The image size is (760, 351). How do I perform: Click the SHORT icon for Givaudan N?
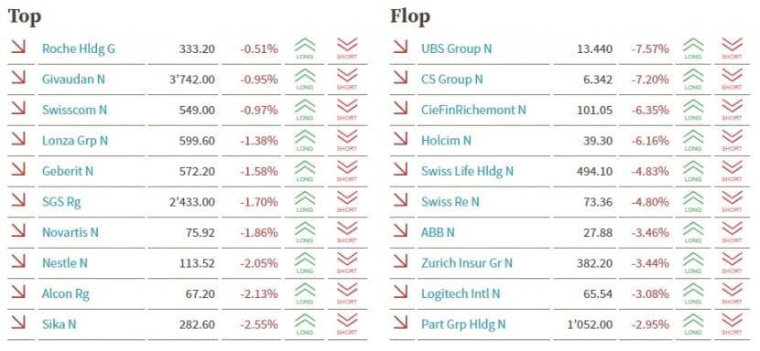pos(346,79)
